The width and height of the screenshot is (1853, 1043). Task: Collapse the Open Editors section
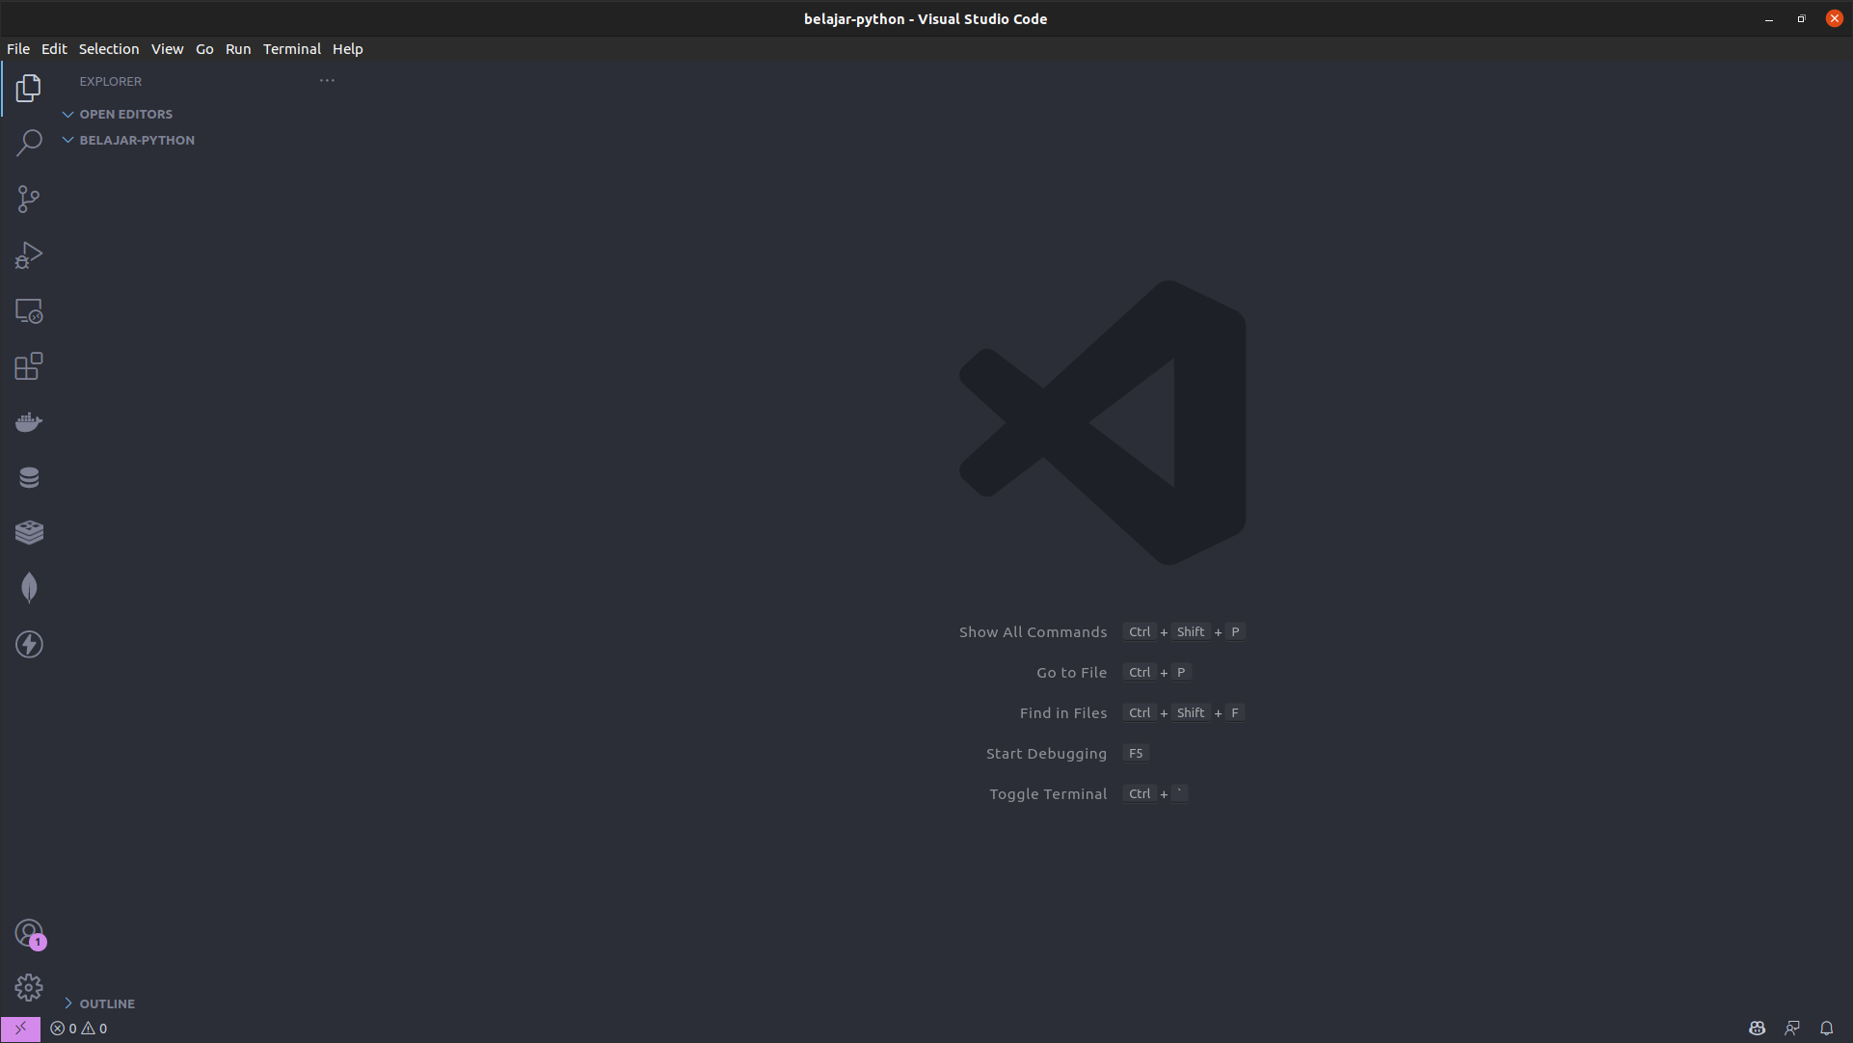tap(125, 114)
